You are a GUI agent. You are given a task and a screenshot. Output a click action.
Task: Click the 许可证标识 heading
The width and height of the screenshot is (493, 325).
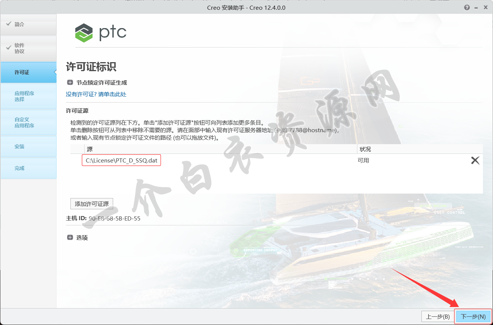(91, 67)
